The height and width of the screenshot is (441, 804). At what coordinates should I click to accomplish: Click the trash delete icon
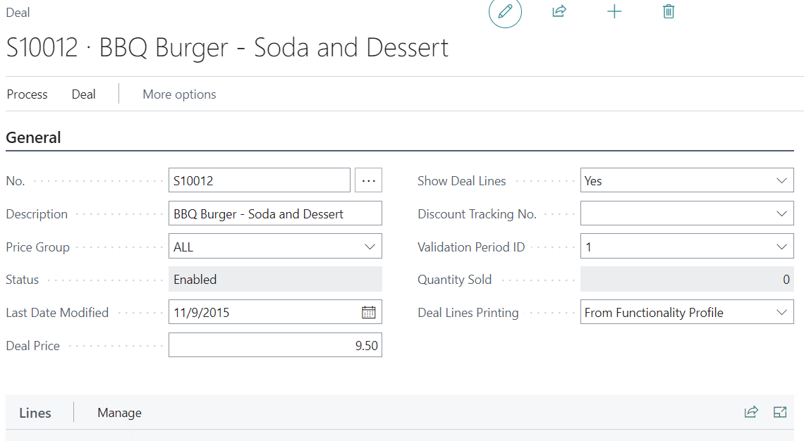(669, 11)
